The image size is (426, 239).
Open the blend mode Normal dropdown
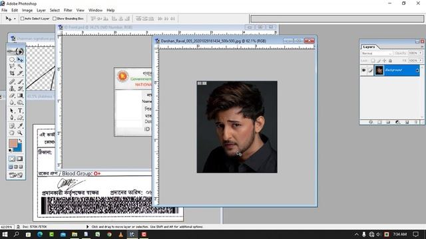[x=377, y=53]
